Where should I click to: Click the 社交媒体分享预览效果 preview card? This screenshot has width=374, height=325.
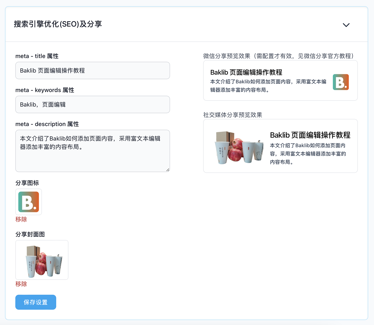click(280, 146)
